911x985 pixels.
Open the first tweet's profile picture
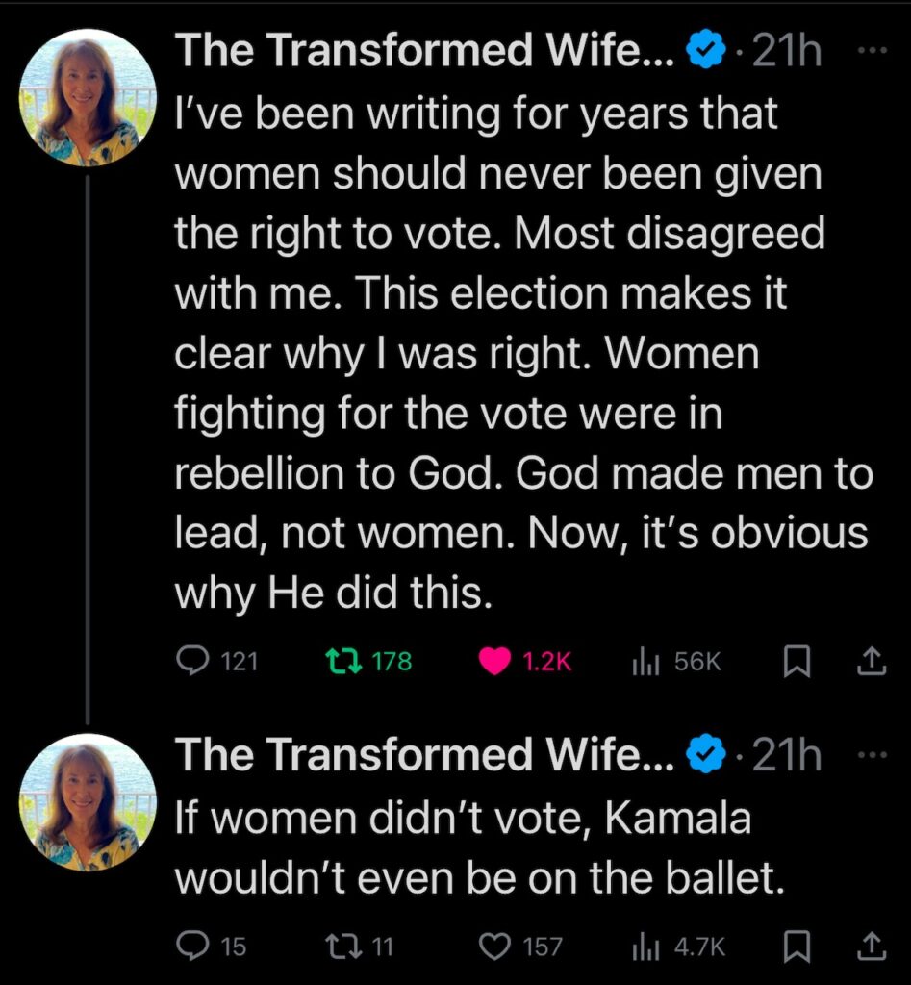(88, 98)
